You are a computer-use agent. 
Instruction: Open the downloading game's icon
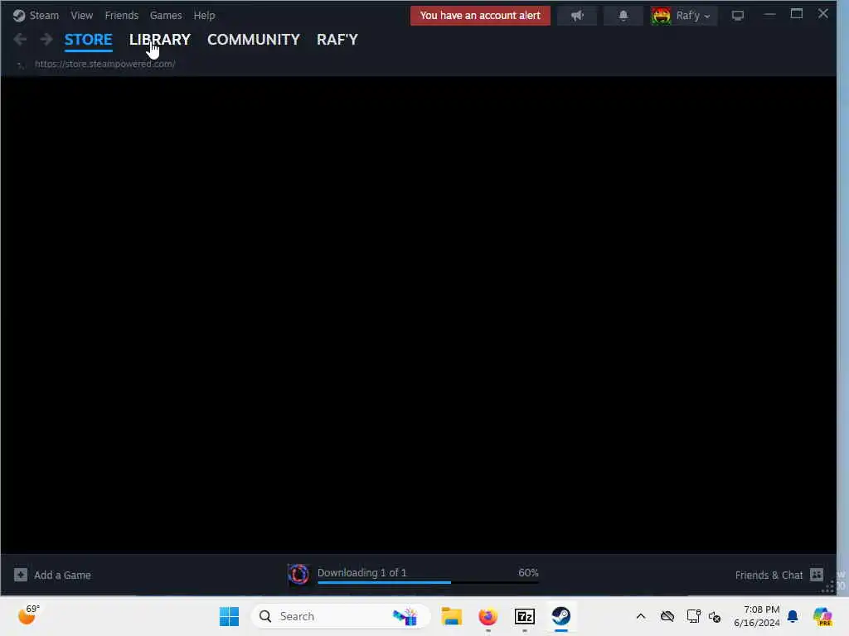point(298,575)
